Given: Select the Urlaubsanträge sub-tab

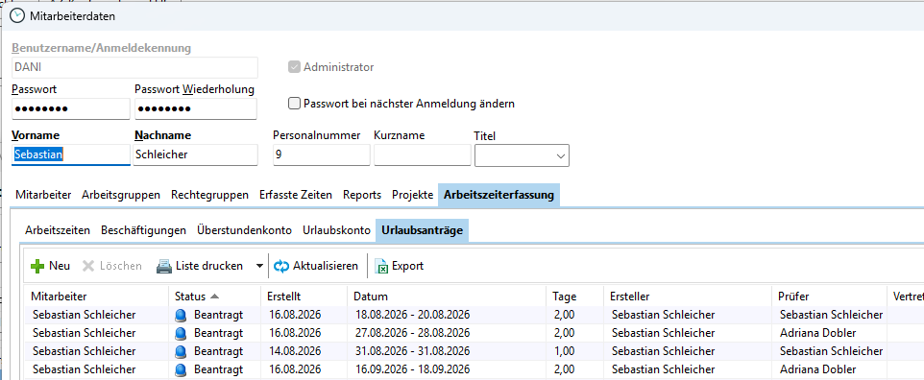Looking at the screenshot, I should (x=422, y=230).
